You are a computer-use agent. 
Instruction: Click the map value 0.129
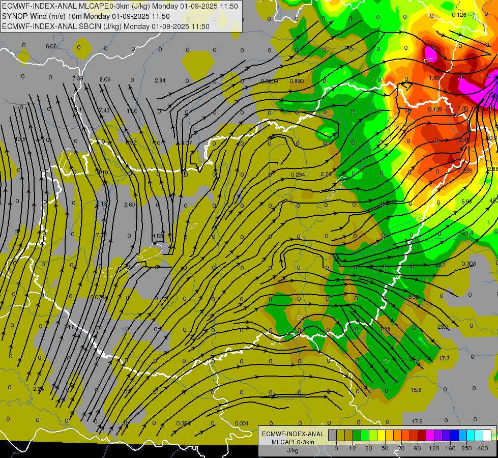[x=435, y=109]
